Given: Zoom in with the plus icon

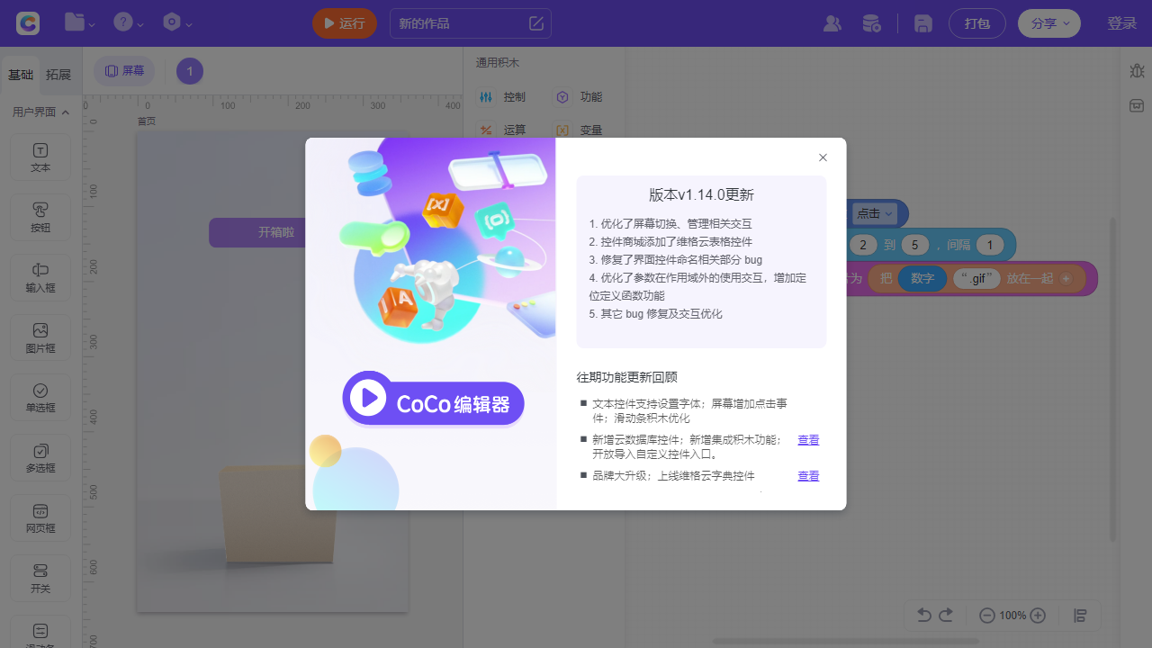Looking at the screenshot, I should [1038, 616].
